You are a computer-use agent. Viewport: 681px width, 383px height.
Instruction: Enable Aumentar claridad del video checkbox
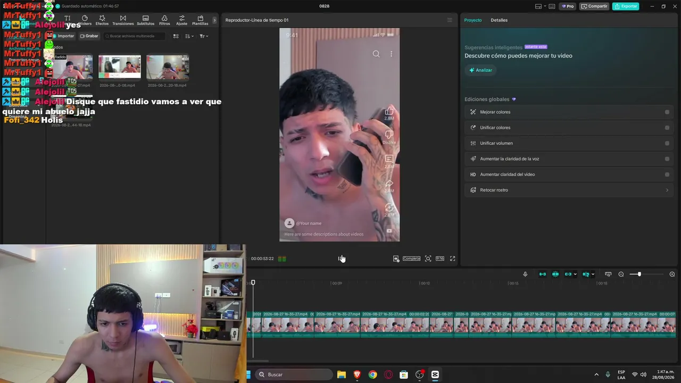[x=667, y=174]
